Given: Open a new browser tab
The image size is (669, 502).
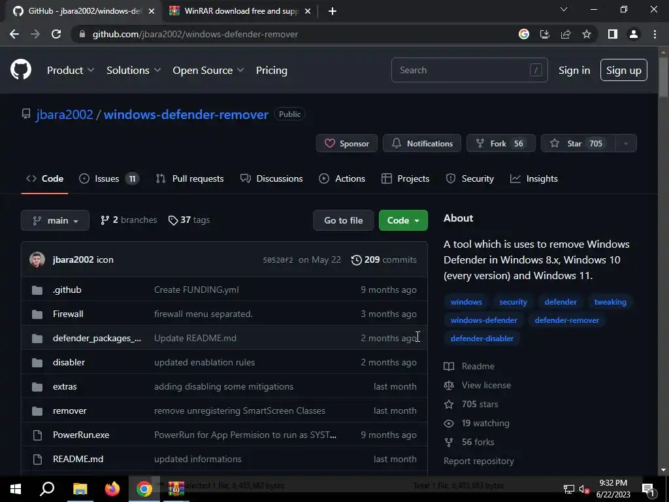Looking at the screenshot, I should [333, 11].
